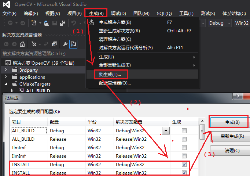
Task: Click the Solution Explorer search field
Action: [43, 54]
